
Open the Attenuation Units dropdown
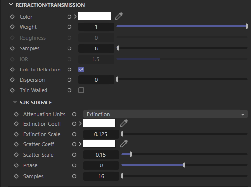click(x=165, y=114)
